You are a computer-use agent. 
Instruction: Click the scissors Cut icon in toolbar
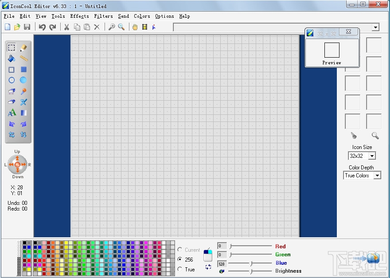coord(66,27)
